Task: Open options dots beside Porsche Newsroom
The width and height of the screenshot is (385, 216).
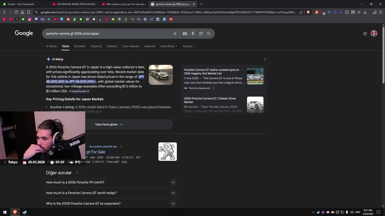Action: point(214,88)
